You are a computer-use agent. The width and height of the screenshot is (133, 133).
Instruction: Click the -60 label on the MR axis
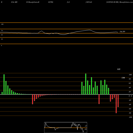(x=130, y=109)
